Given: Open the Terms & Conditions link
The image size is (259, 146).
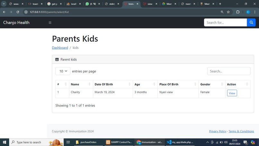Looking at the screenshot, I should (x=241, y=131).
